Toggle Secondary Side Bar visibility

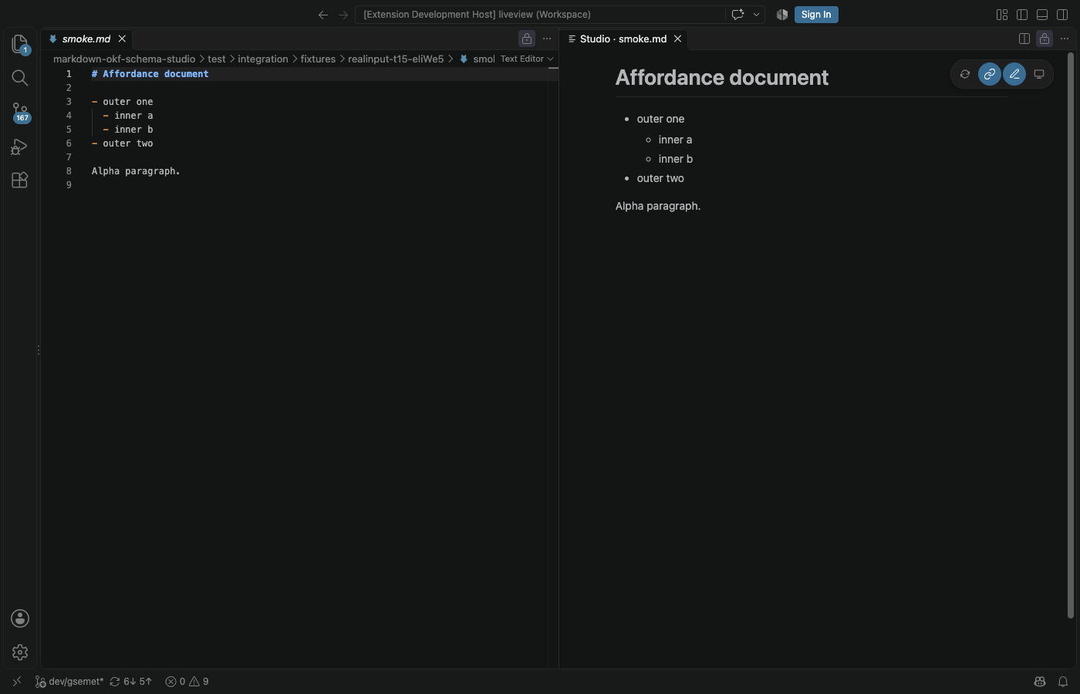point(1062,15)
